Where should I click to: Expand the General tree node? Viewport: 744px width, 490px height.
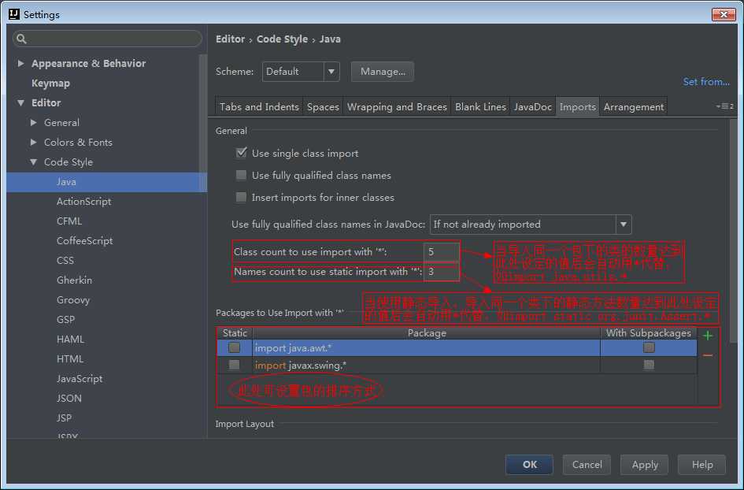pos(33,123)
